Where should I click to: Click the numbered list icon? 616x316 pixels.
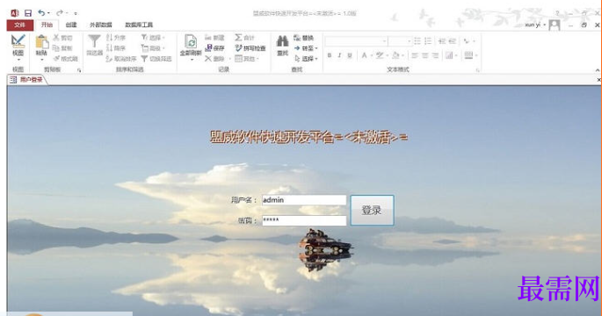click(428, 41)
